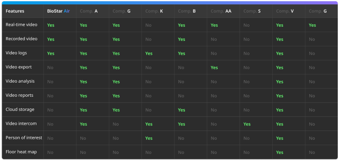Select the "BioStar Air" column header
Image resolution: width=339 pixels, height=161 pixels.
click(58, 11)
